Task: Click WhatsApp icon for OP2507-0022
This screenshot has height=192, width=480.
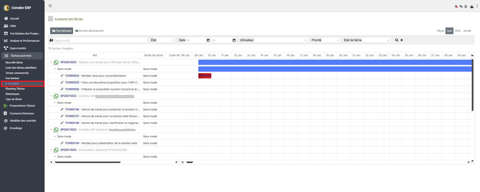Action: point(56,96)
